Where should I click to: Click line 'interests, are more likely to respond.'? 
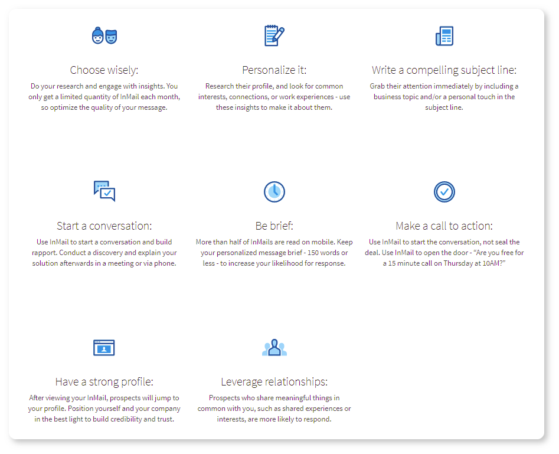coord(274,419)
